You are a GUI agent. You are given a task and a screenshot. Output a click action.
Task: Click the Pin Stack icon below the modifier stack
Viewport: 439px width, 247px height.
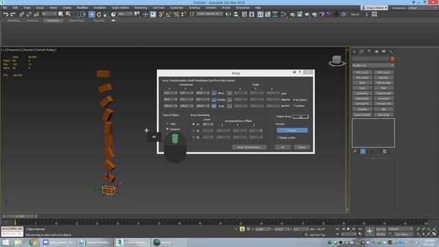point(355,152)
